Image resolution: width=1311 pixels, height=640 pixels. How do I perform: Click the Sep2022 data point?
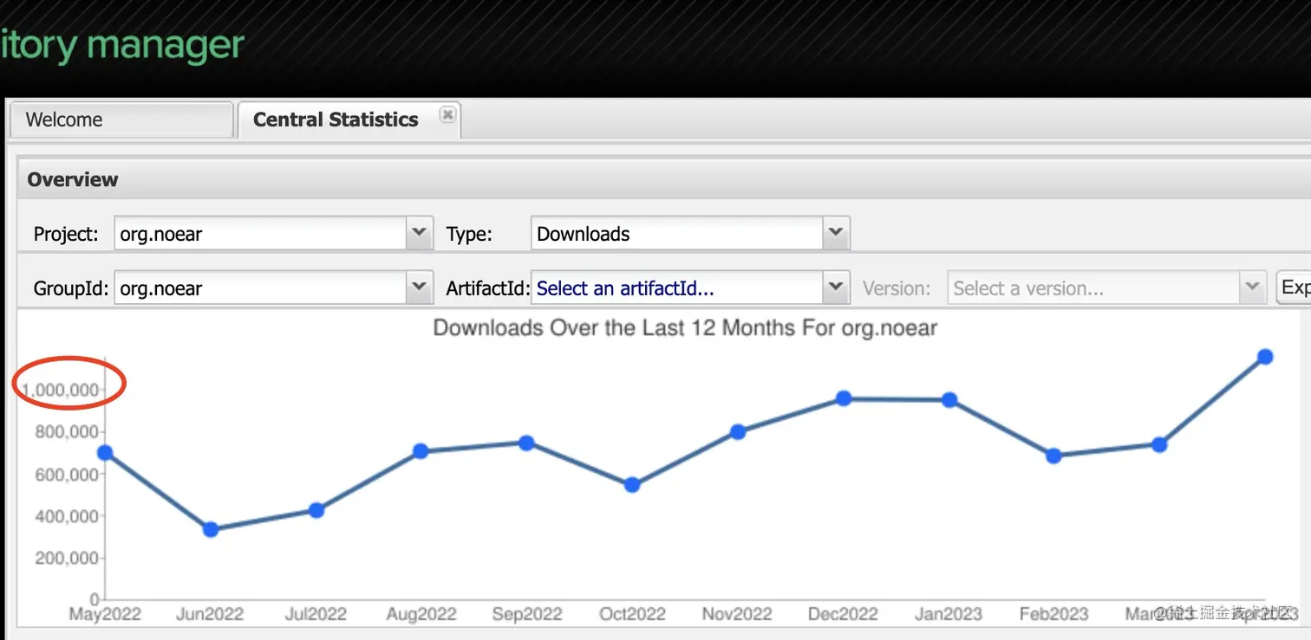526,443
